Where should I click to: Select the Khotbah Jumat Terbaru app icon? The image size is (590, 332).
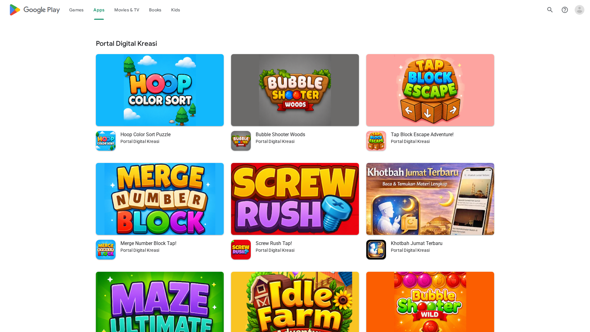tap(376, 249)
